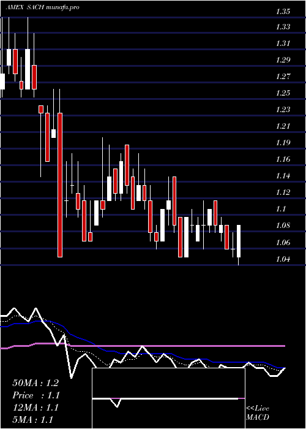Click the 1.16 price axis label
Screen dimensions: 306x429
click(283, 159)
